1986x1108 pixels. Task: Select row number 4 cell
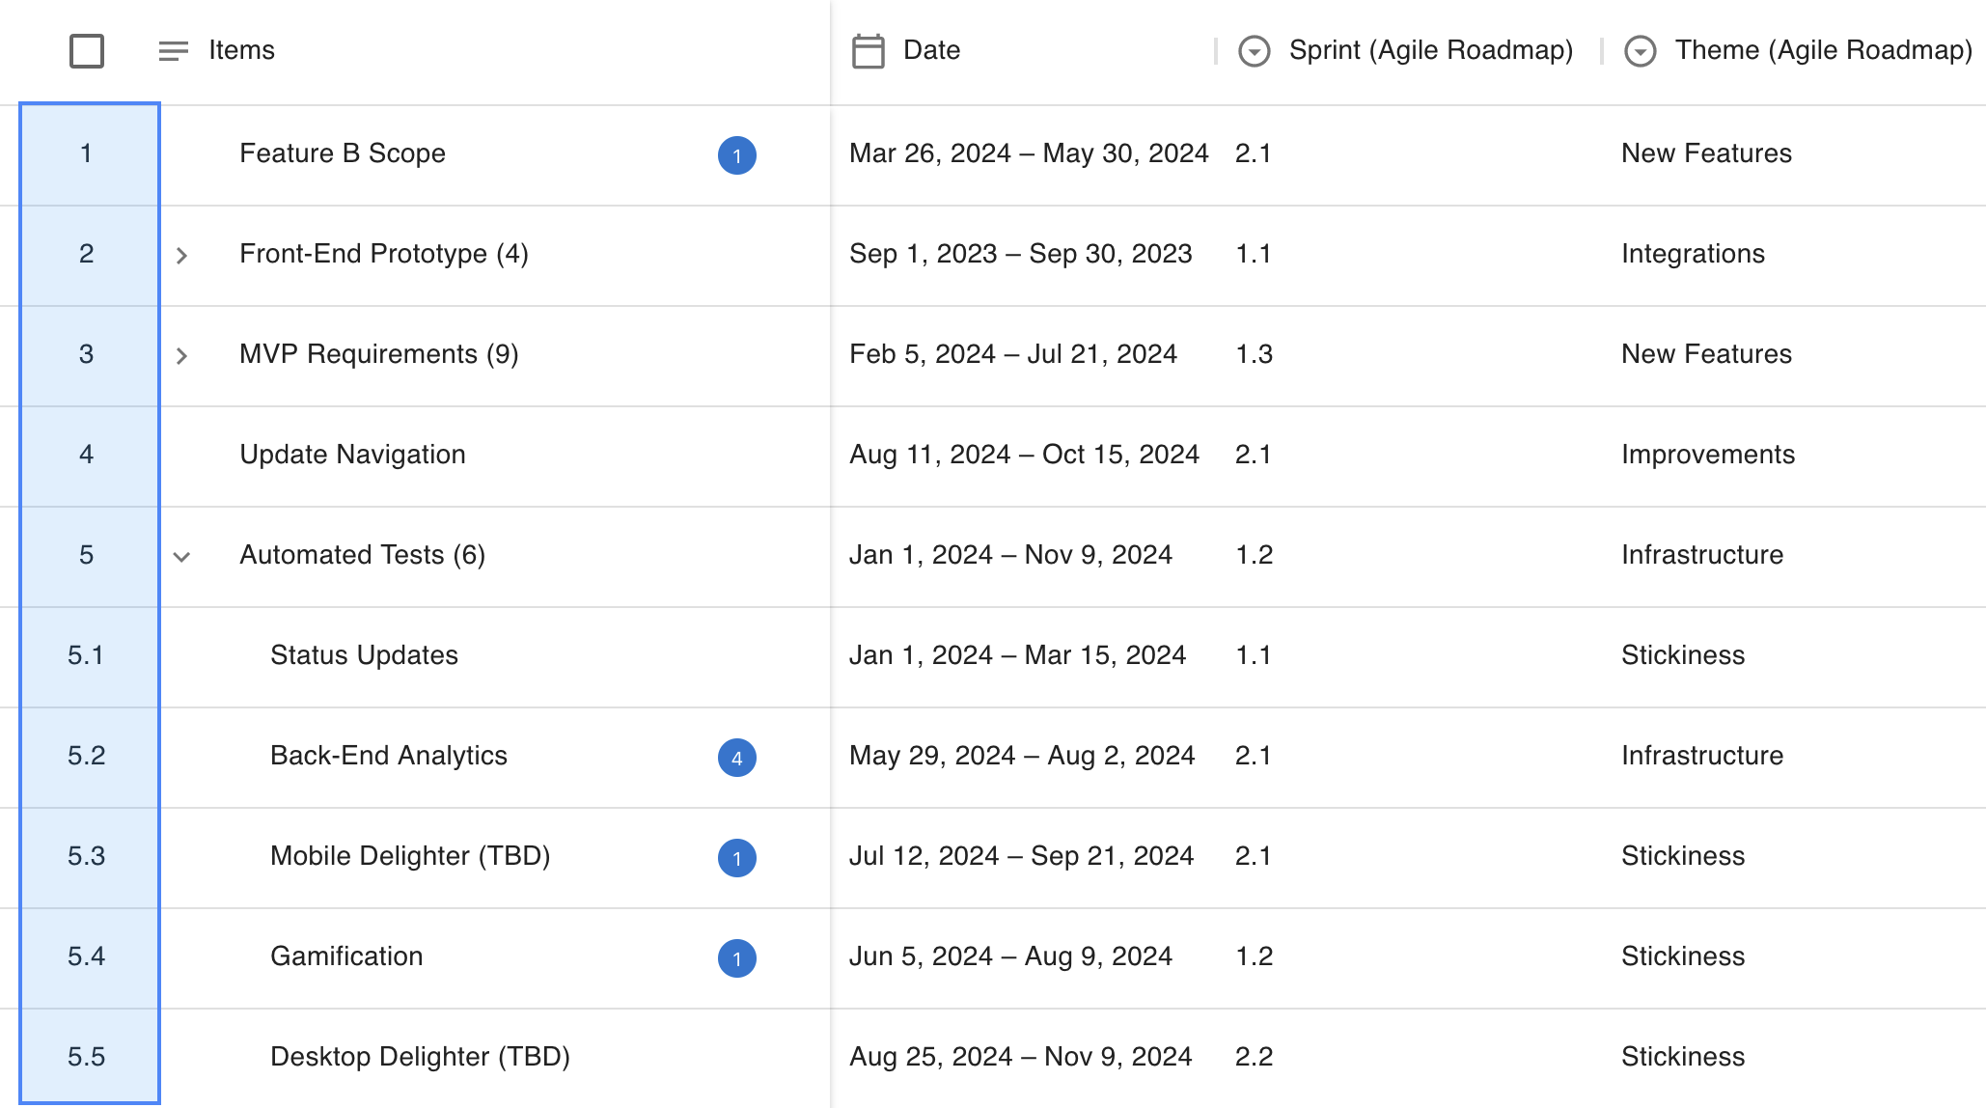pyautogui.click(x=87, y=455)
